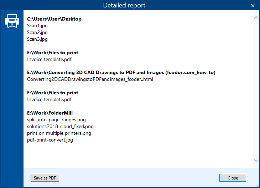Select the pdf-print-convert.jpg entry
The image size is (260, 188).
pyautogui.click(x=50, y=140)
